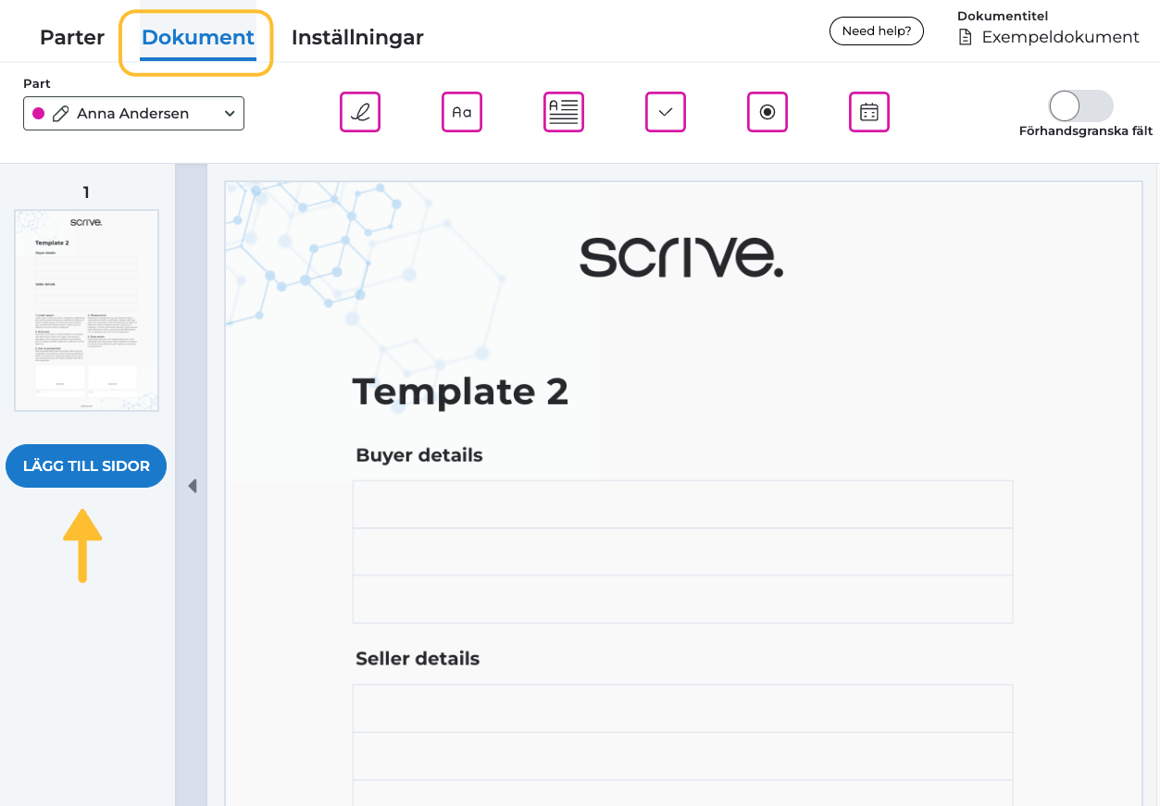Select the date field calendar tool

pos(869,112)
